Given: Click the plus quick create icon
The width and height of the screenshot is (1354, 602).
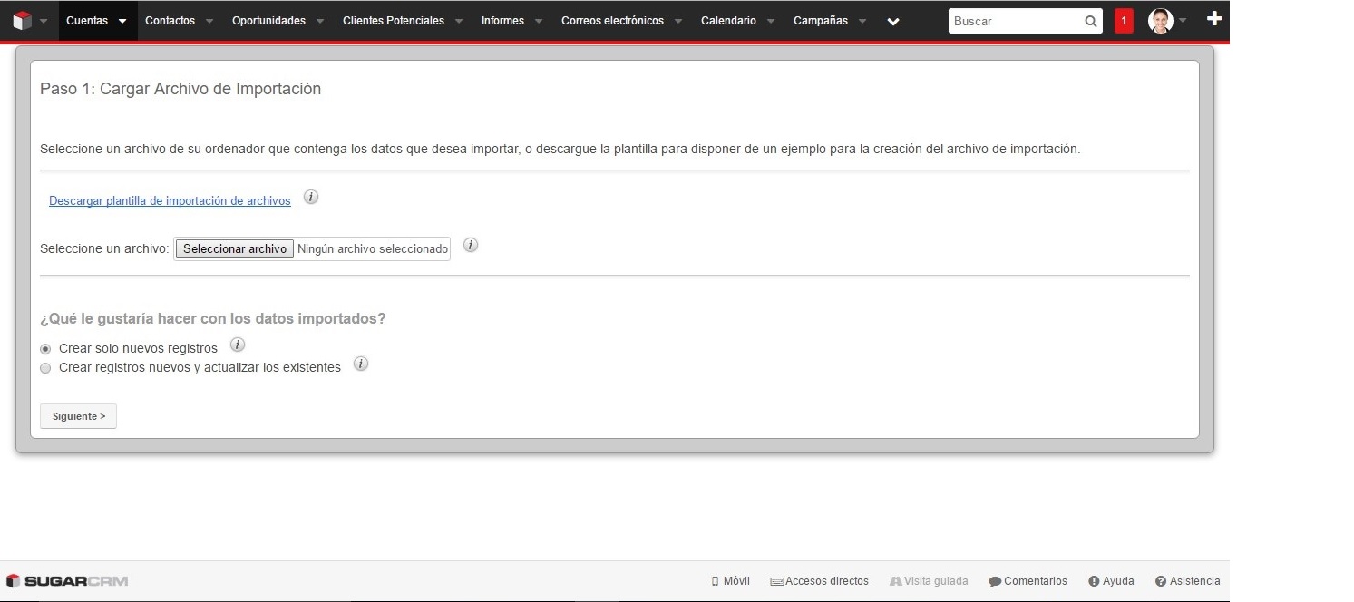Looking at the screenshot, I should coord(1214,19).
